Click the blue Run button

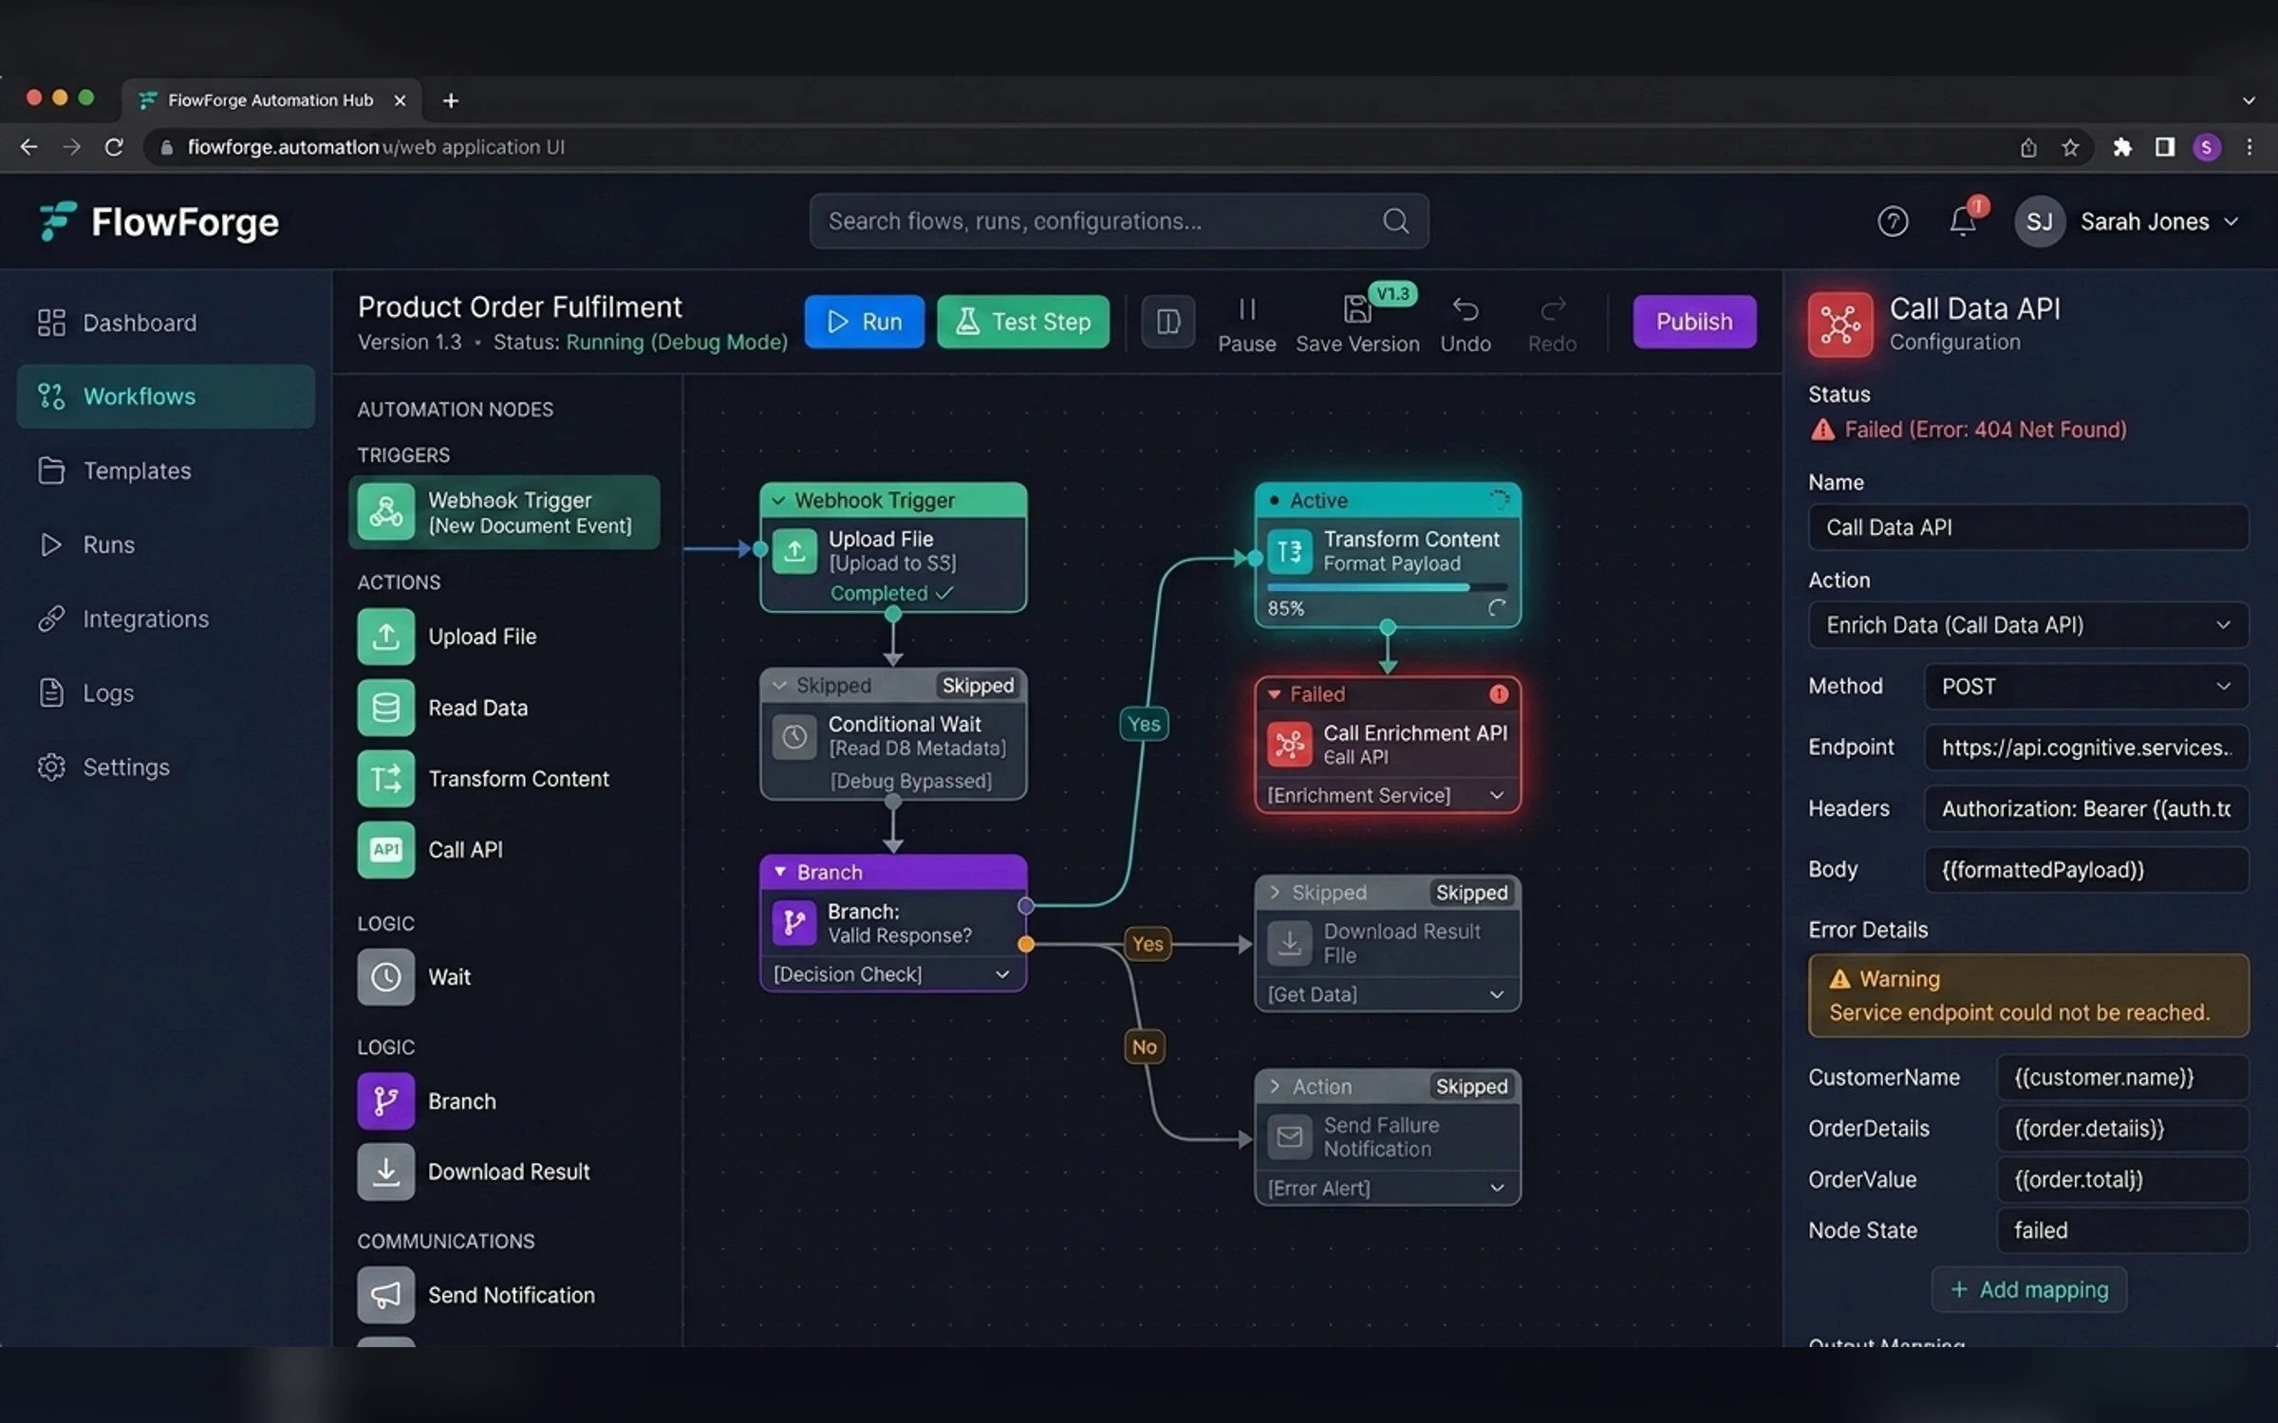coord(864,322)
